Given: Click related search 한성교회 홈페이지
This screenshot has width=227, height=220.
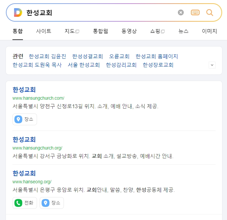Looking at the screenshot, I should pos(157,56).
